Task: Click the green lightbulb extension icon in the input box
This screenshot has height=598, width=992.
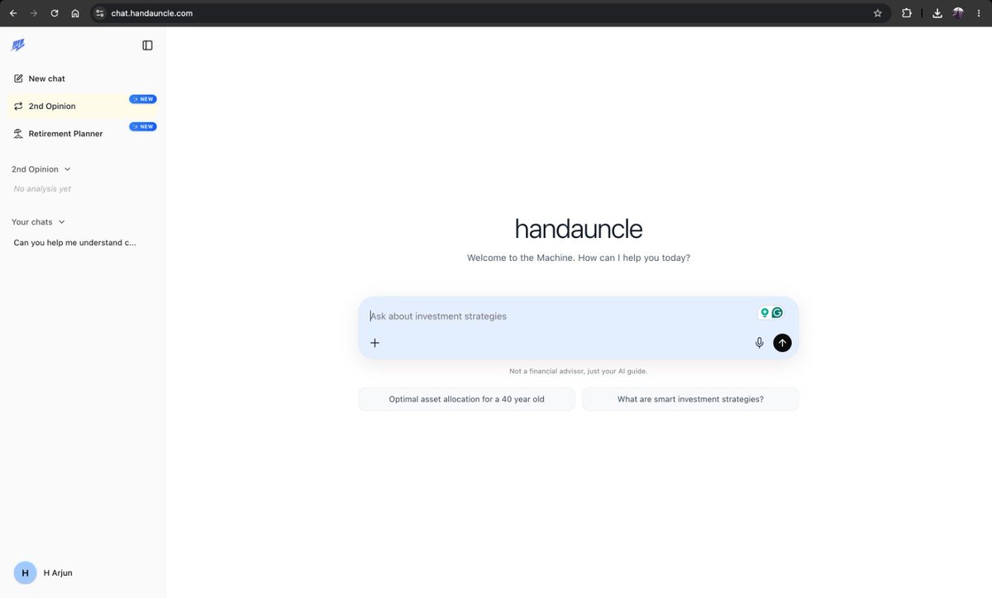Action: [765, 313]
